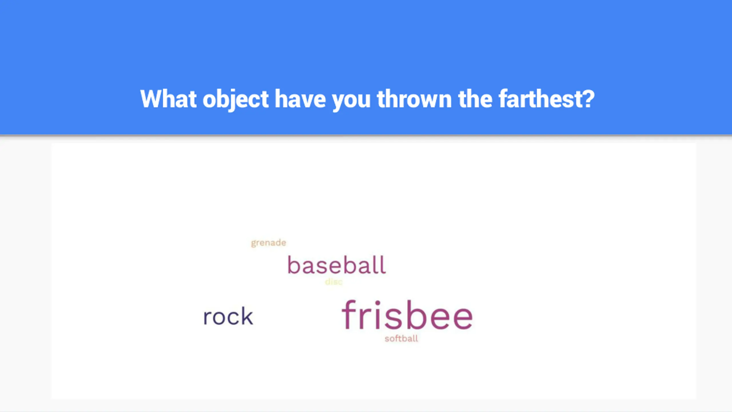This screenshot has width=732, height=412.
Task: Click the dark blue word rock
Action: point(228,316)
